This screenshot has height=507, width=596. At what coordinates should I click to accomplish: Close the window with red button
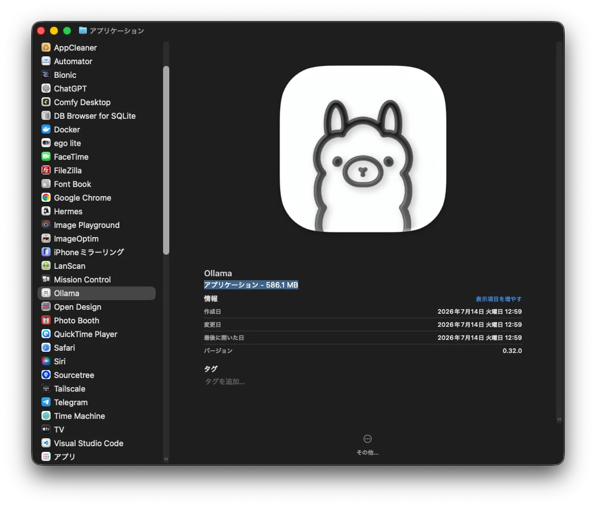pos(41,31)
